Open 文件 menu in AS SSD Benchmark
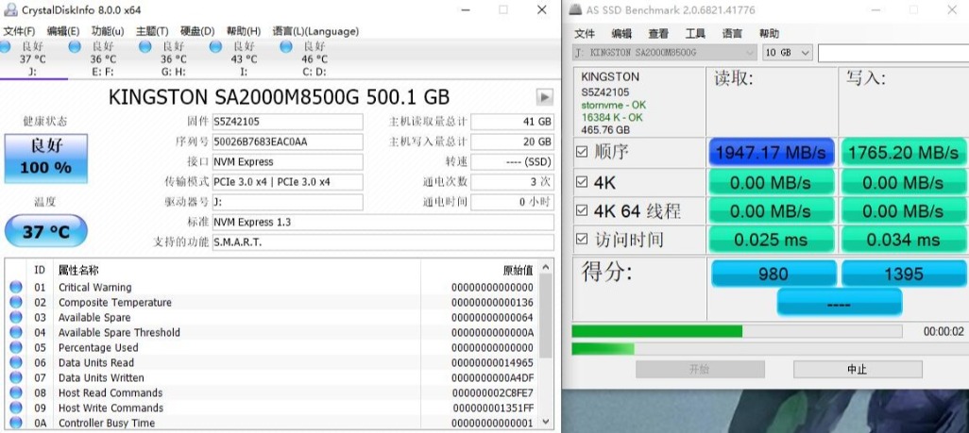This screenshot has width=969, height=433. click(x=585, y=33)
